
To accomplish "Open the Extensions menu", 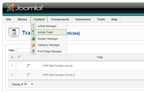I will tap(83, 19).
